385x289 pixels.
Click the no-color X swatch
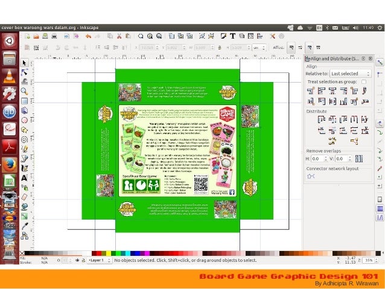22,253
